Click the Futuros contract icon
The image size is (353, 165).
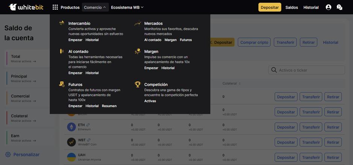tap(62, 85)
